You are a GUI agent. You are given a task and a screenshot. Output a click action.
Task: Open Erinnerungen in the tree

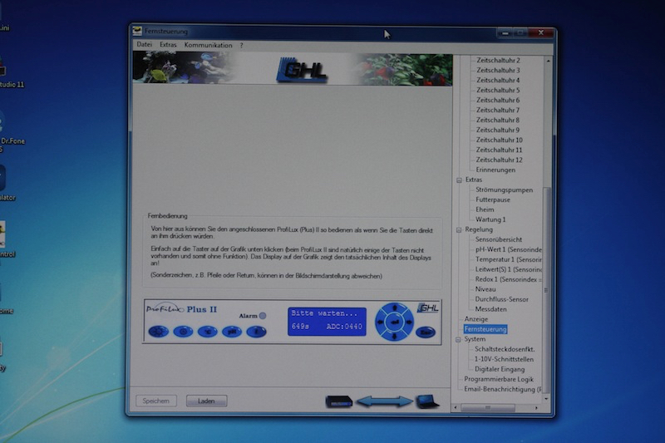coord(495,170)
